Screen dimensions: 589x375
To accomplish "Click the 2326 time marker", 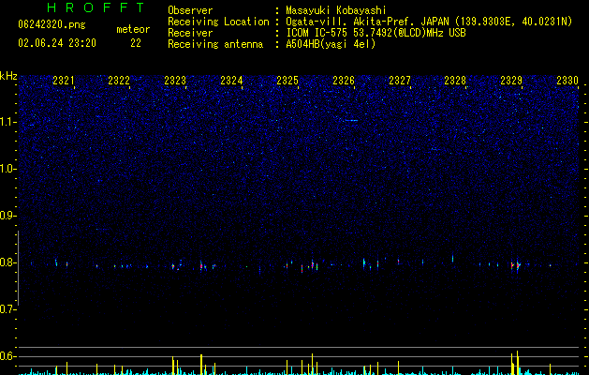I will 344,81.
